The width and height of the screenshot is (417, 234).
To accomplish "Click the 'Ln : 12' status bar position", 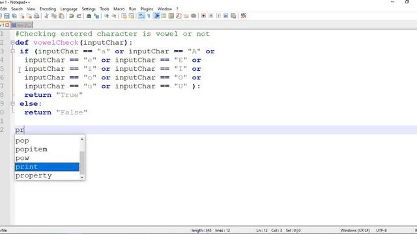I will [x=262, y=230].
